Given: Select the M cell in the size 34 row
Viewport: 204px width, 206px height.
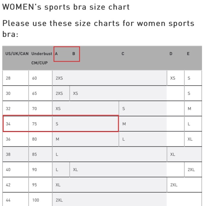Looking at the screenshot, I should pyautogui.click(x=124, y=124).
